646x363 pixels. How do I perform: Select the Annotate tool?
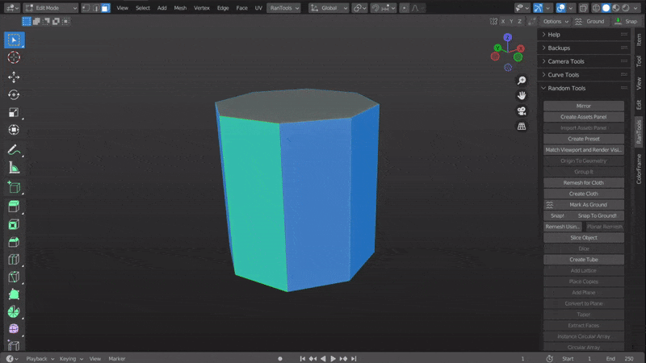click(x=14, y=150)
